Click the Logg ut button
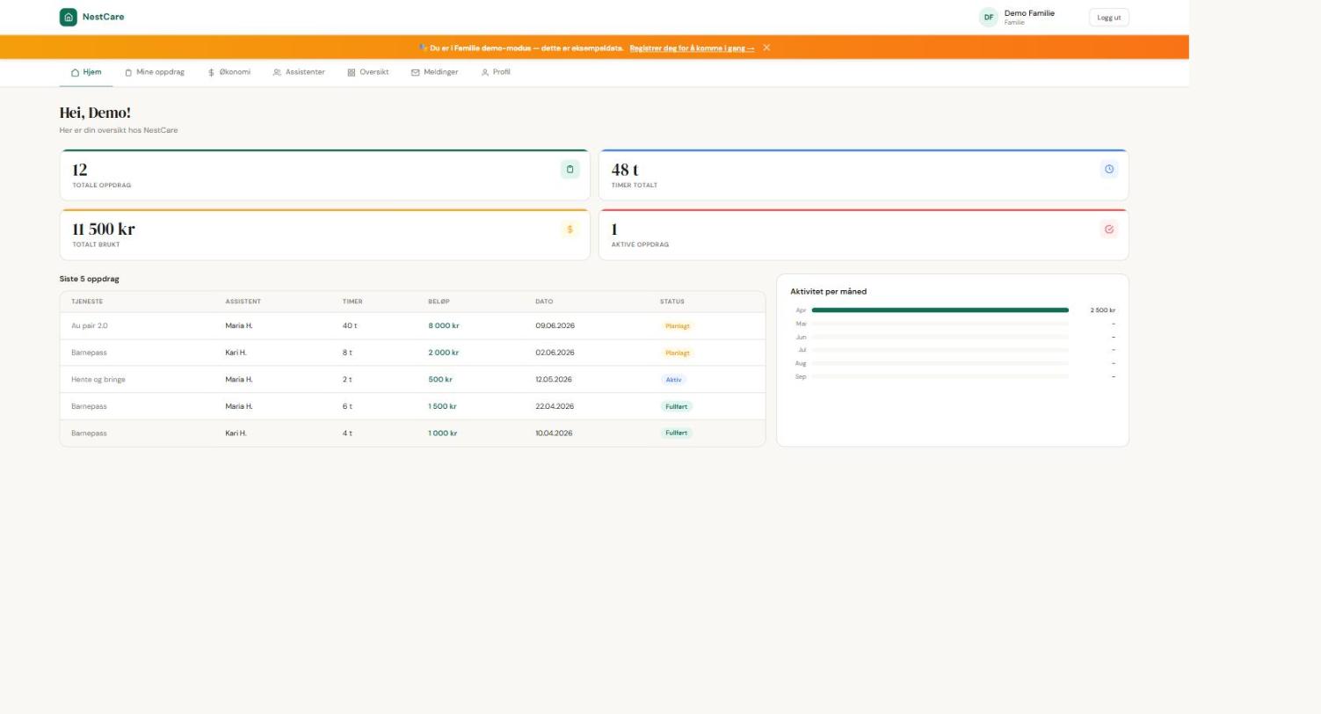Viewport: 1321px width, 714px height. click(x=1109, y=18)
